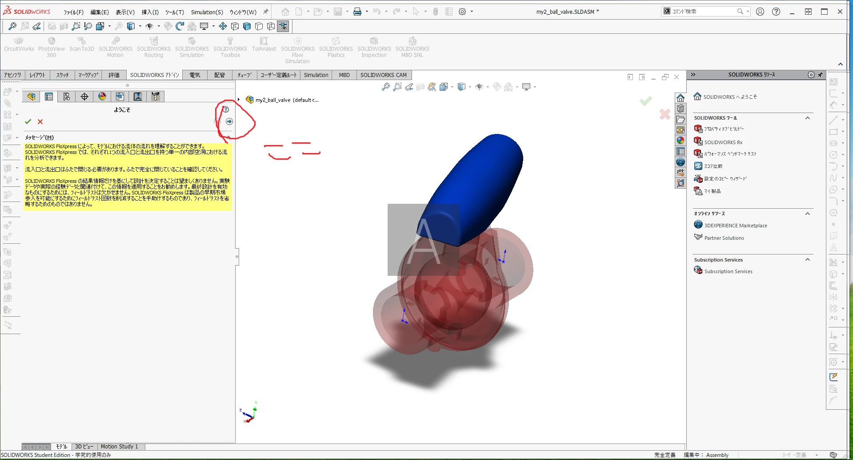Click the Pan move icon in top toolbar

coord(223,26)
